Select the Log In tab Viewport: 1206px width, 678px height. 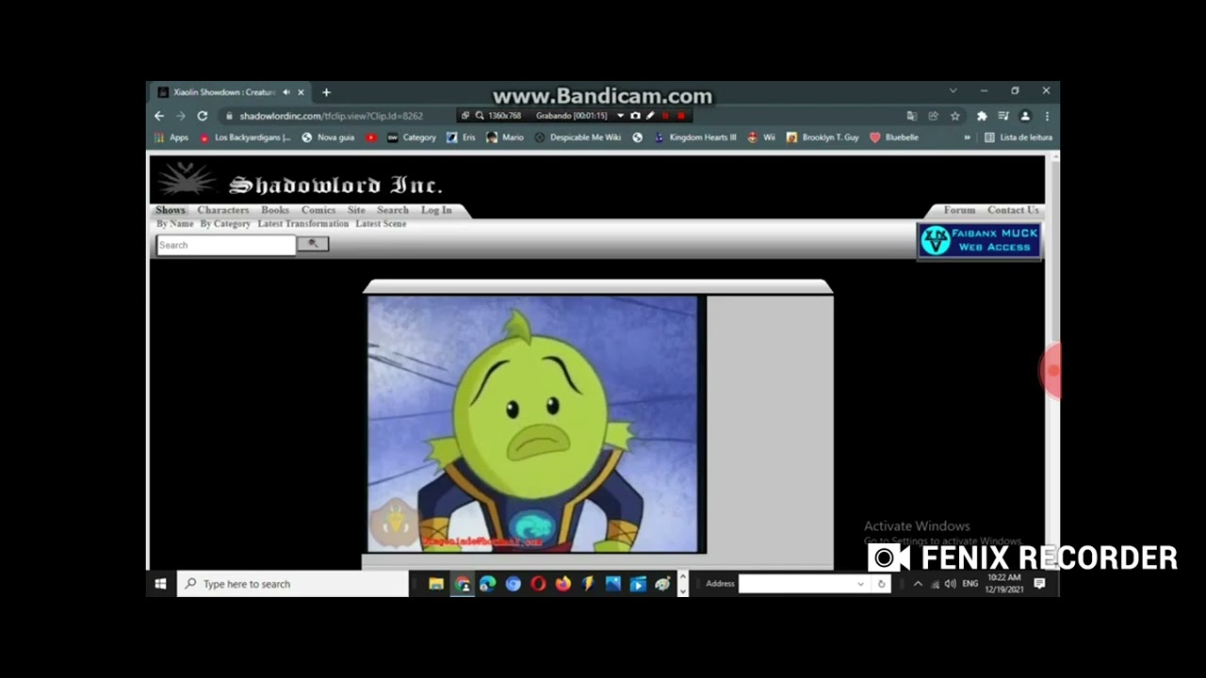[x=436, y=210]
